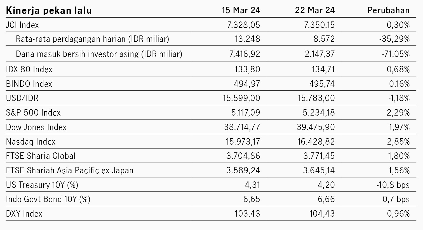
Task: Click the 'Kinerja pekan lalu' table heading
Action: coord(49,11)
